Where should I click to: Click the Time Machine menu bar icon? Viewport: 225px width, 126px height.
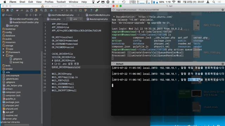pyautogui.click(x=124, y=2)
